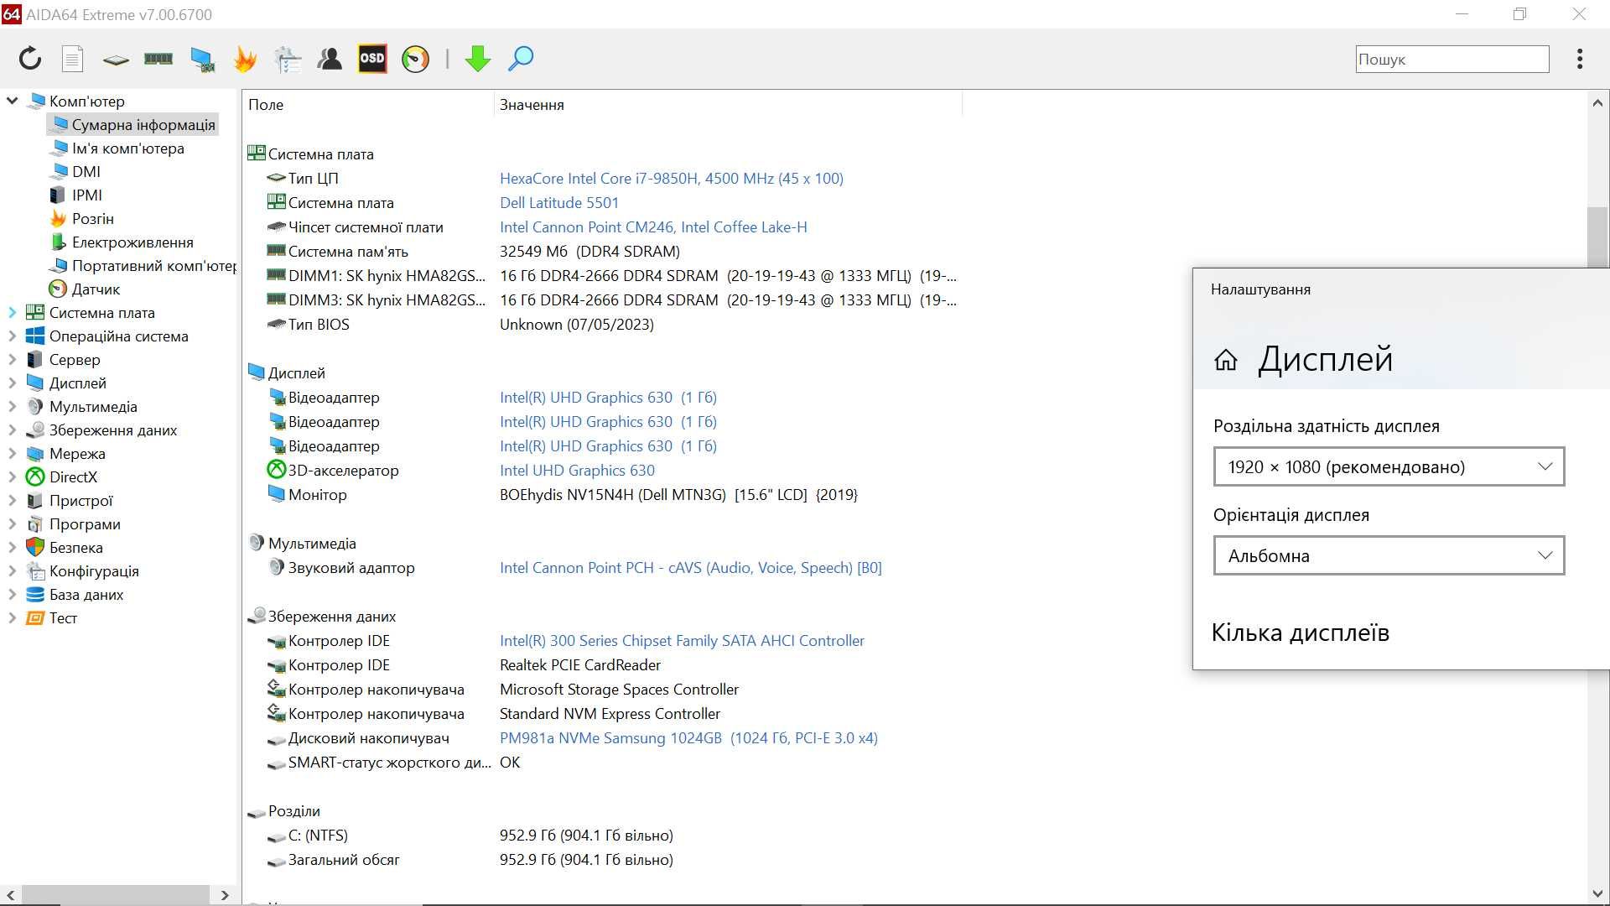Screen dimensions: 1610x906
Task: Select the Мережа tree item
Action: point(65,454)
